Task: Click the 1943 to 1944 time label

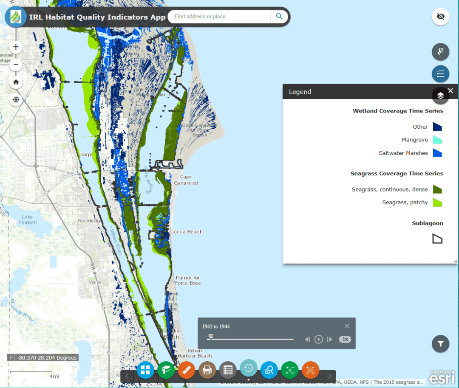Action: coord(216,326)
